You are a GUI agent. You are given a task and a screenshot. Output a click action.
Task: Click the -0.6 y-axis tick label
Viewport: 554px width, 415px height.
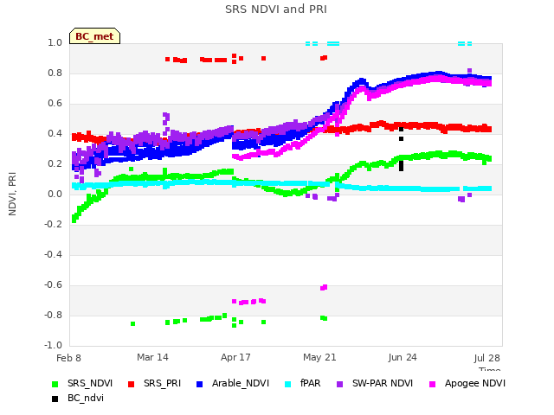tap(53, 284)
